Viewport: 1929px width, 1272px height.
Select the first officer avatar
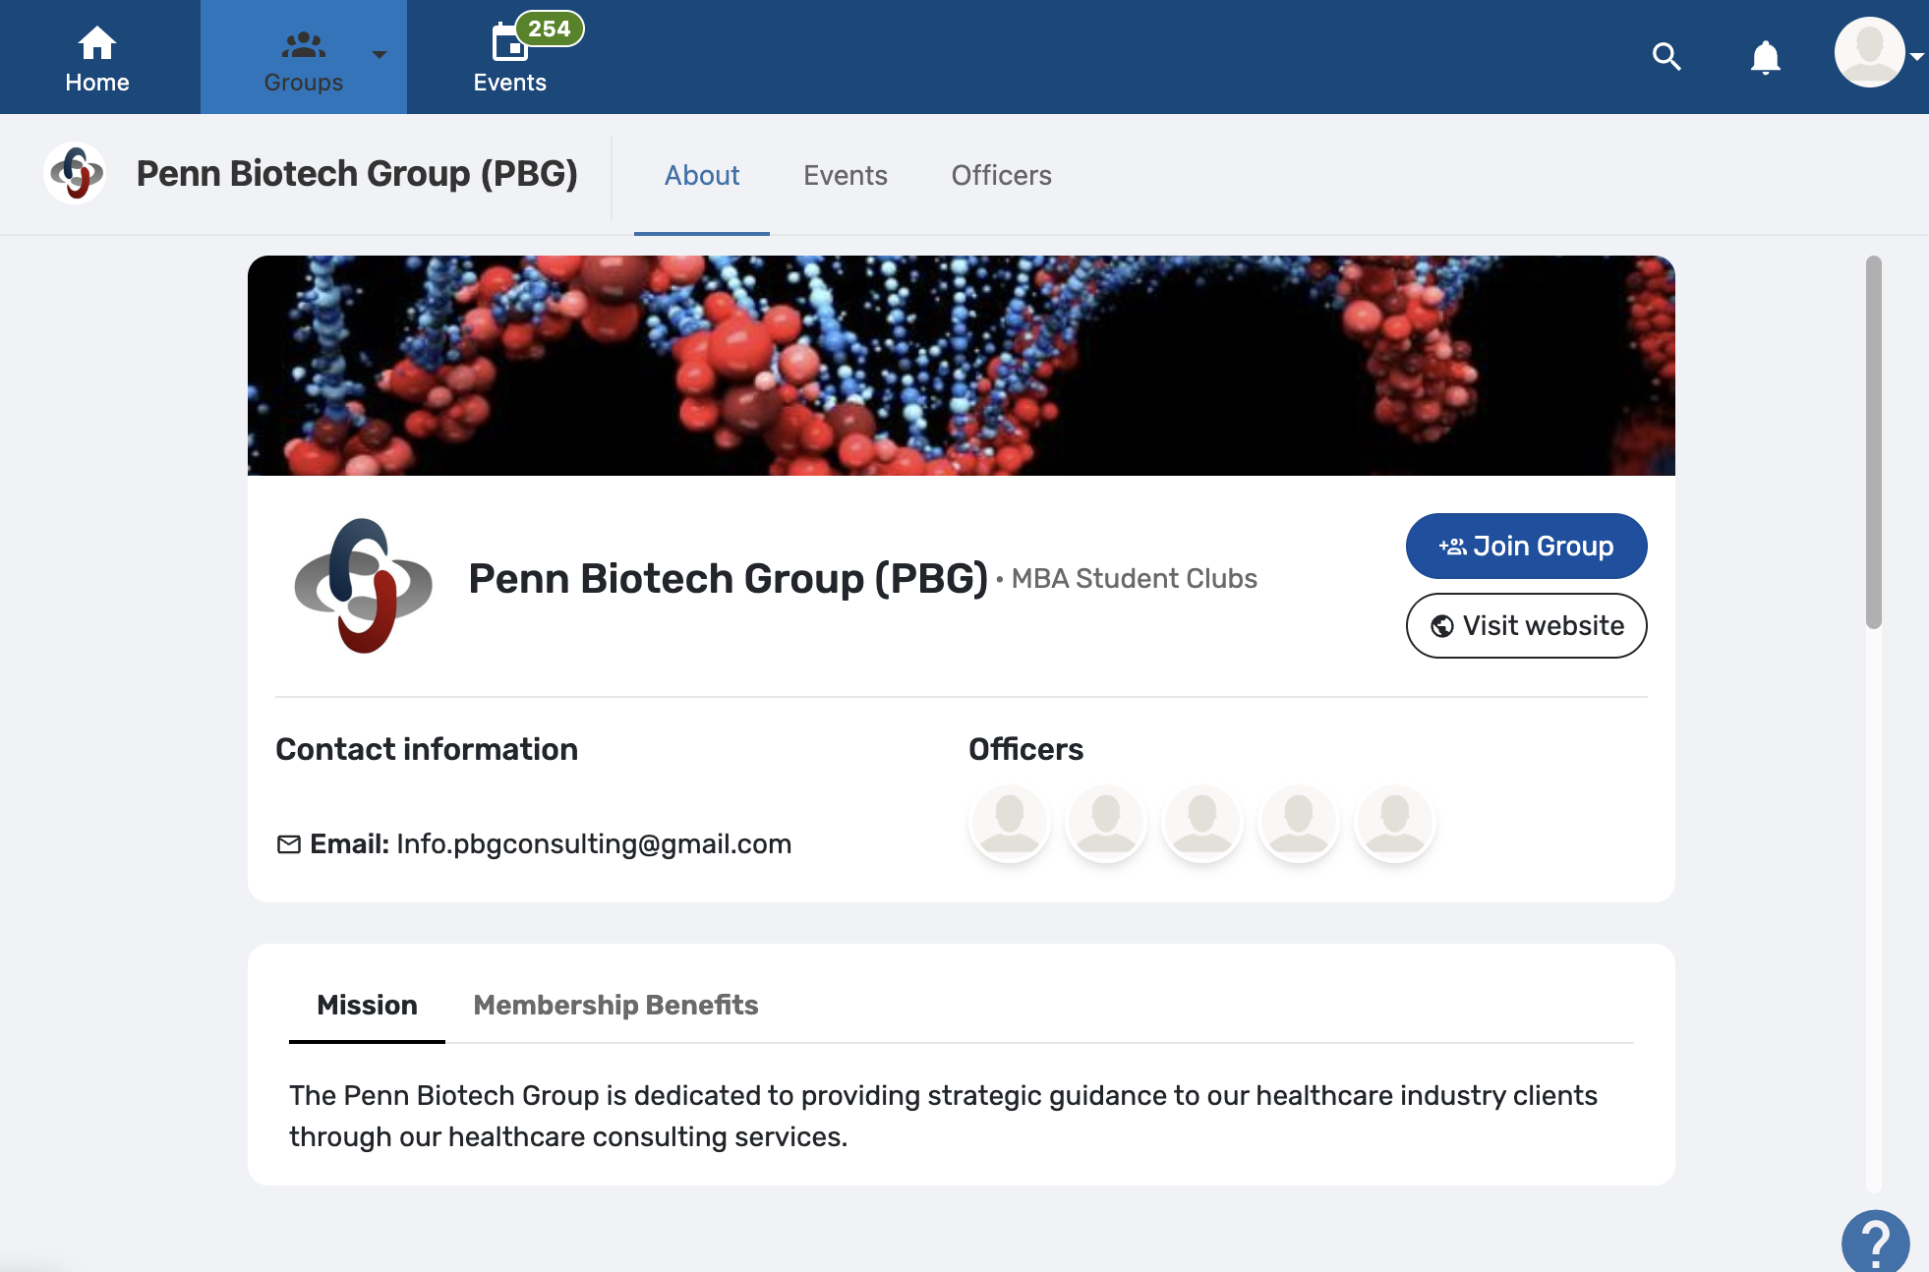click(x=1010, y=822)
